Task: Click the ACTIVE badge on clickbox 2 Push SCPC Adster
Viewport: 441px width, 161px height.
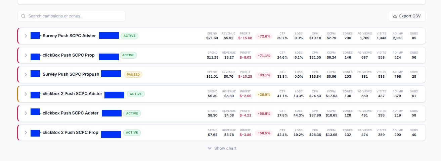Action: (x=136, y=94)
